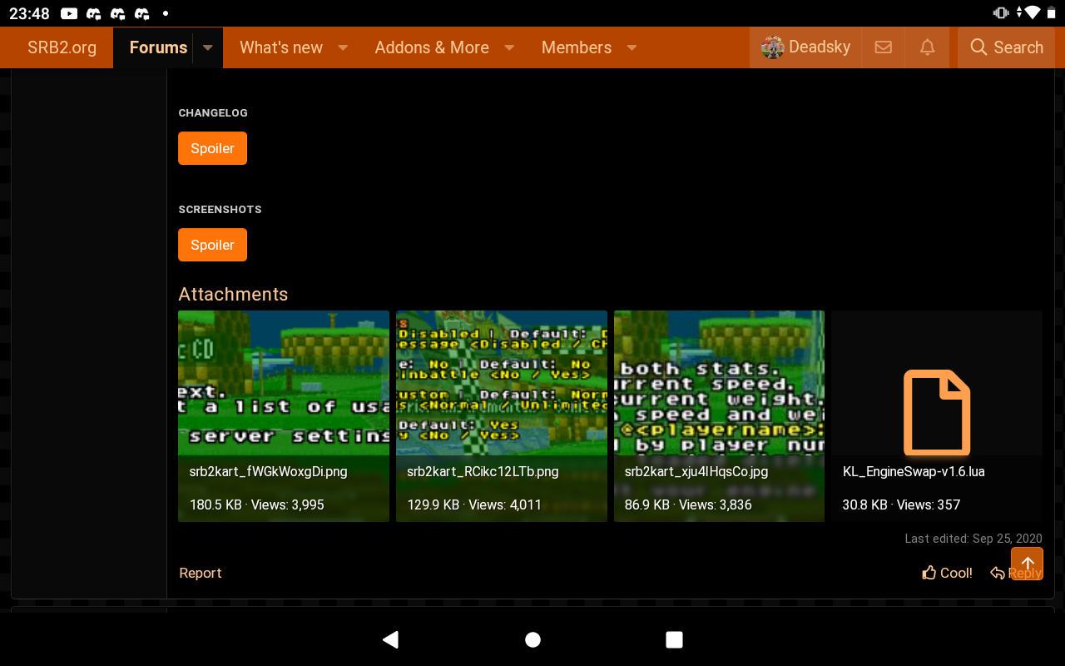The height and width of the screenshot is (666, 1065).
Task: Tap the vibrate mode icon in status bar
Action: tap(1001, 13)
